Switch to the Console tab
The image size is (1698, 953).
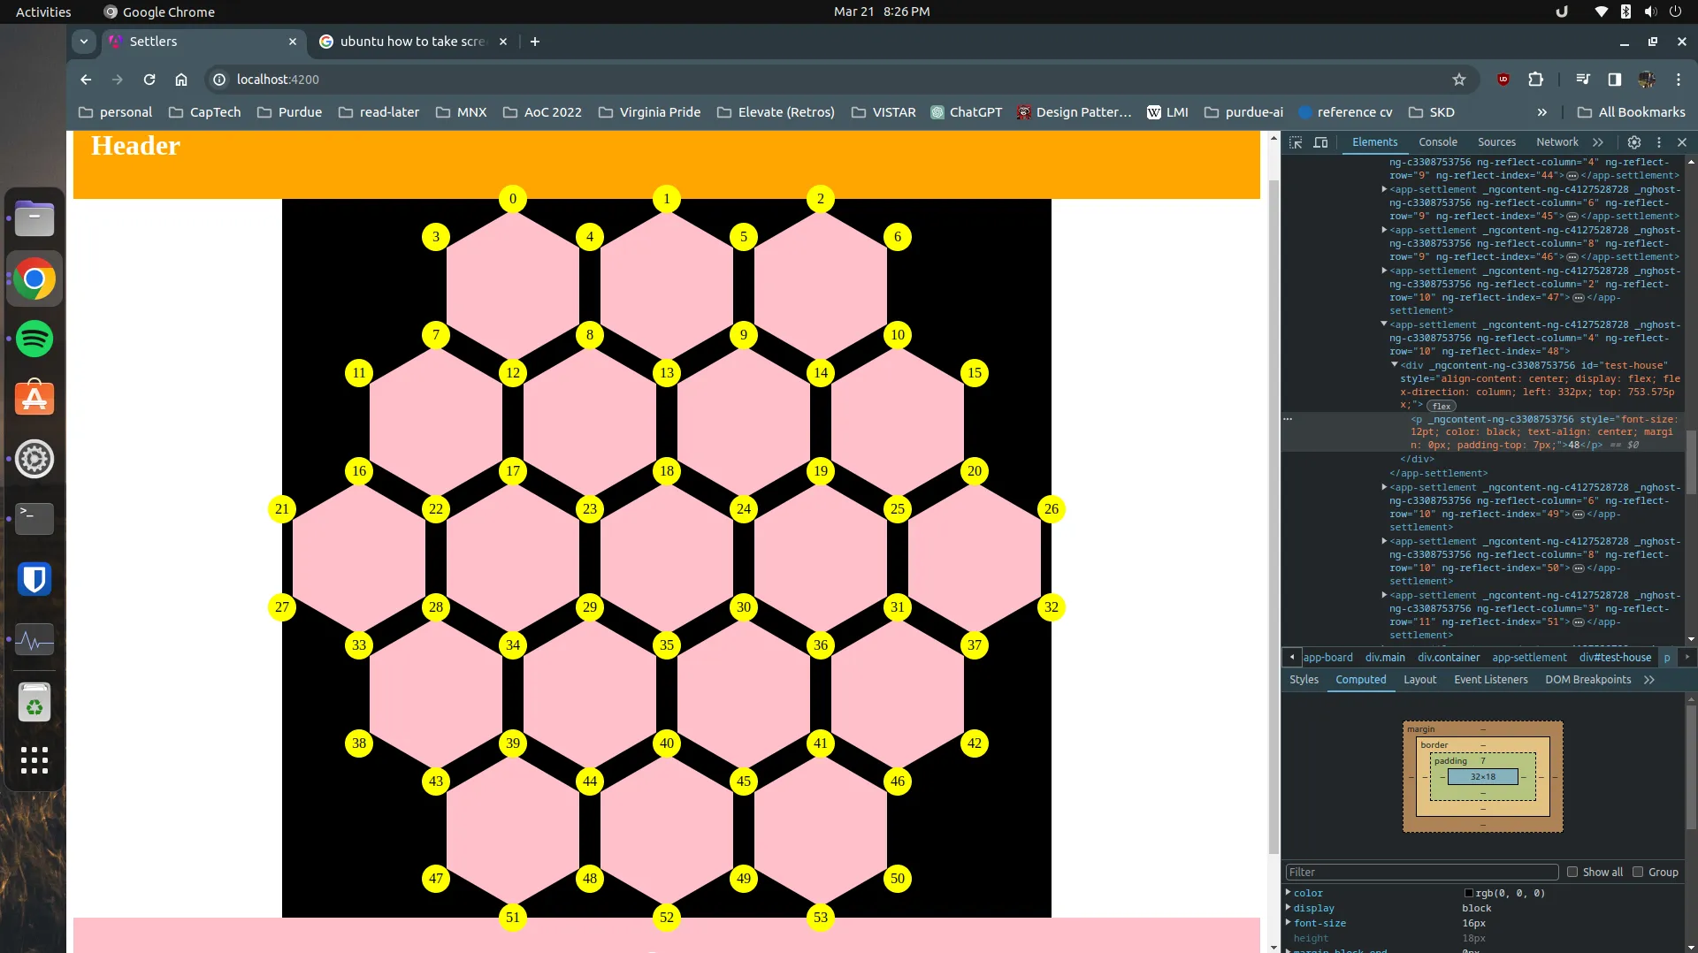click(x=1438, y=142)
